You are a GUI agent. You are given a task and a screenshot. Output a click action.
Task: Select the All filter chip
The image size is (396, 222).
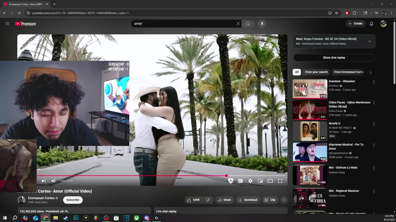click(297, 72)
